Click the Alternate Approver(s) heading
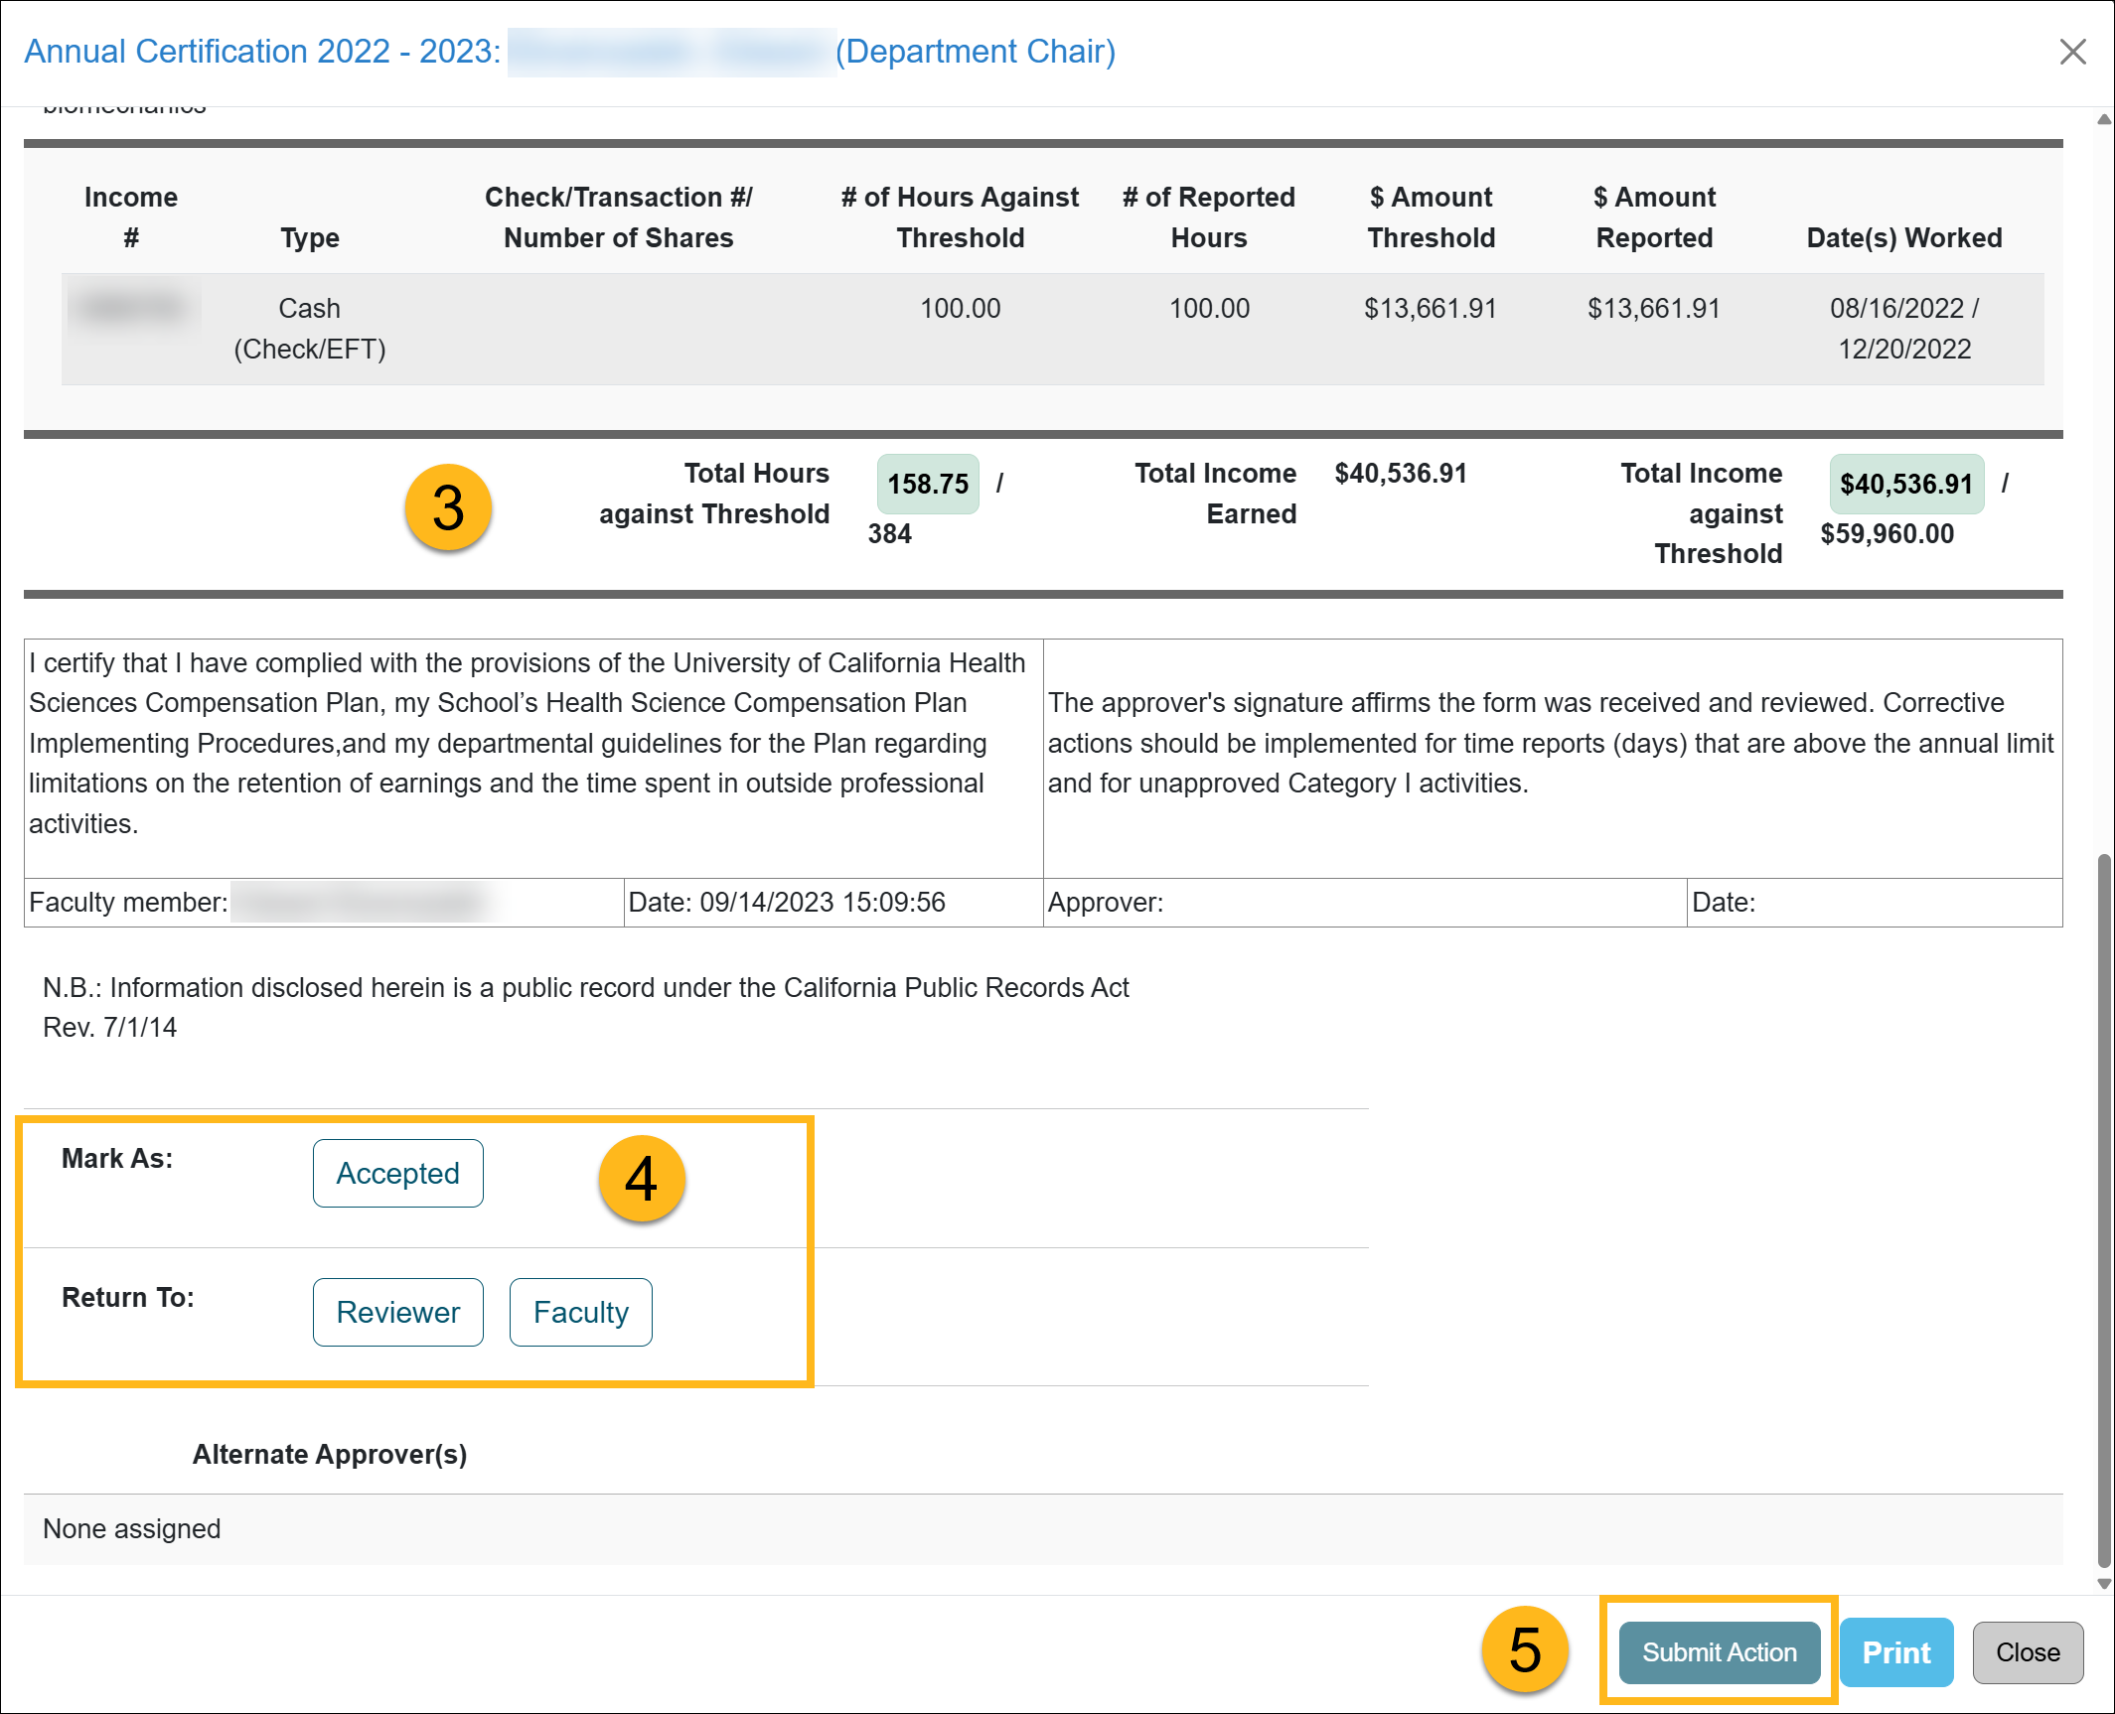This screenshot has height=1714, width=2115. [329, 1454]
